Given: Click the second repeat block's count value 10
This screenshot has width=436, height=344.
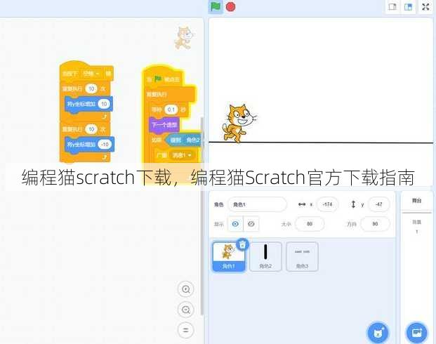Looking at the screenshot, I should pyautogui.click(x=91, y=129).
